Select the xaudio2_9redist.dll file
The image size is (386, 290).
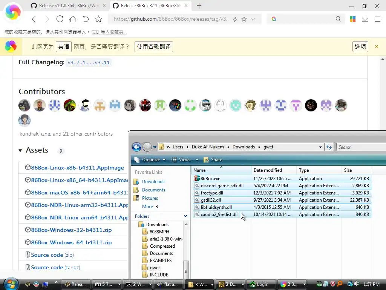tap(282, 214)
